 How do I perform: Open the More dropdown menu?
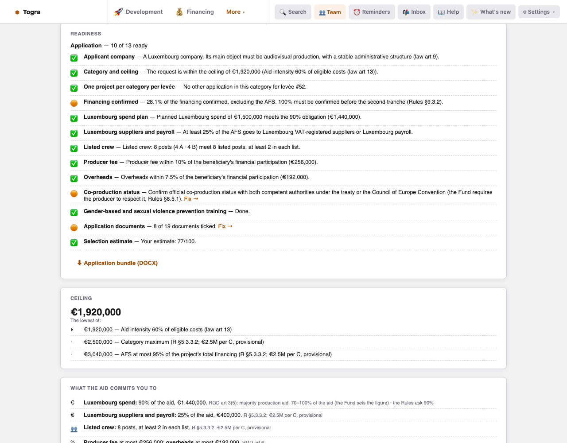tap(235, 12)
